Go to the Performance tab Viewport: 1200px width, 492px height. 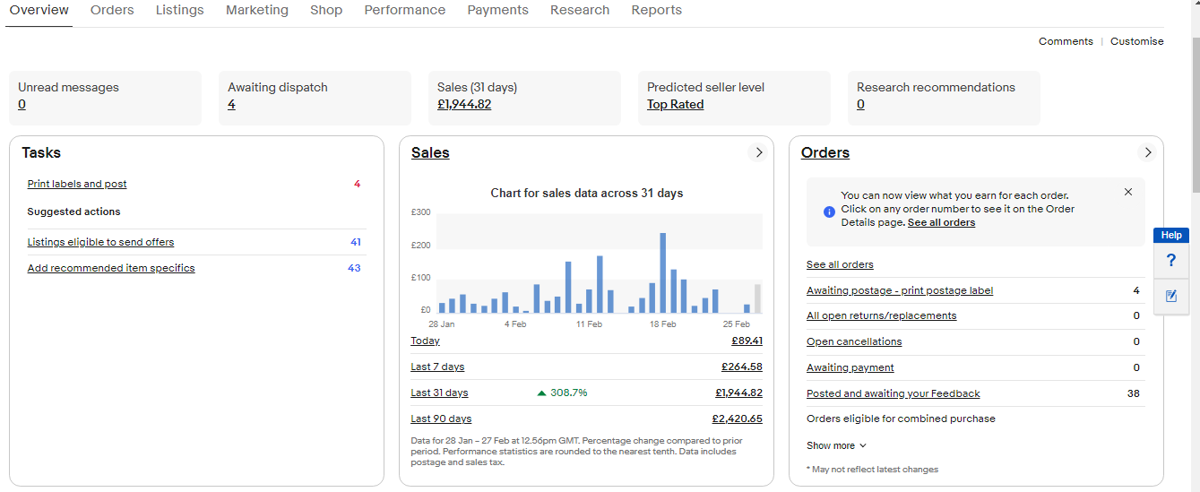click(x=404, y=11)
